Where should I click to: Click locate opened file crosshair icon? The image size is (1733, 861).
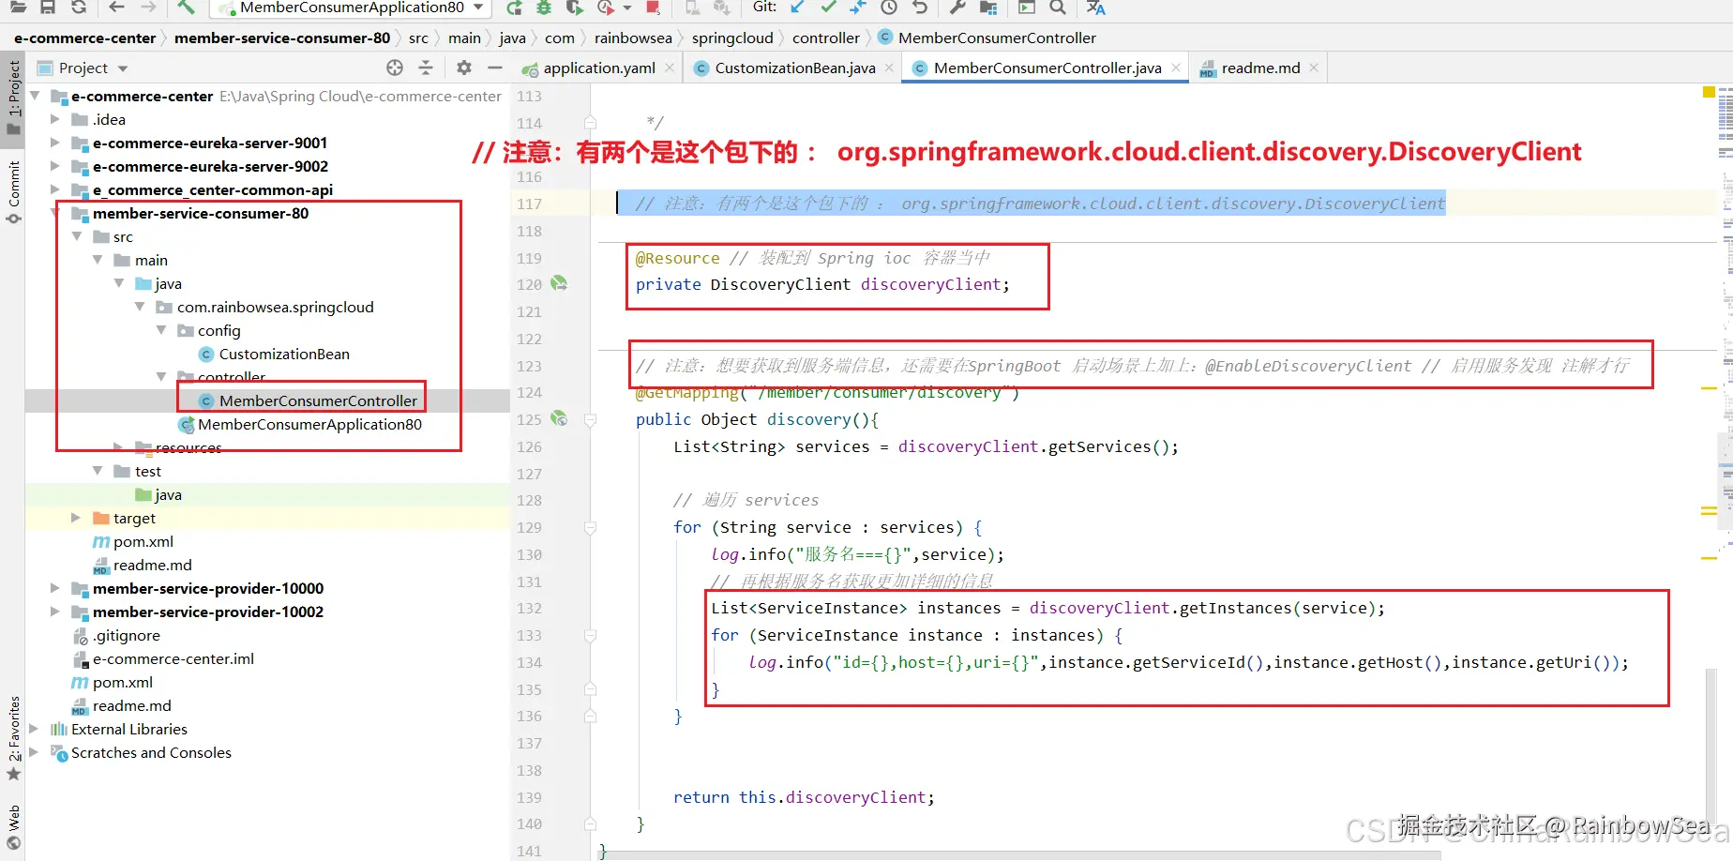(x=395, y=68)
